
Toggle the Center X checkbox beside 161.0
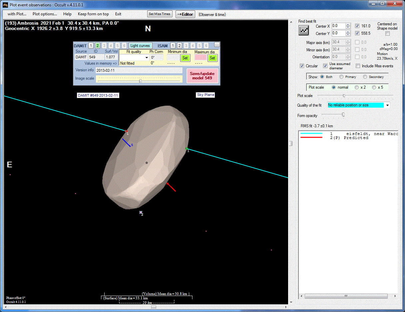click(357, 26)
